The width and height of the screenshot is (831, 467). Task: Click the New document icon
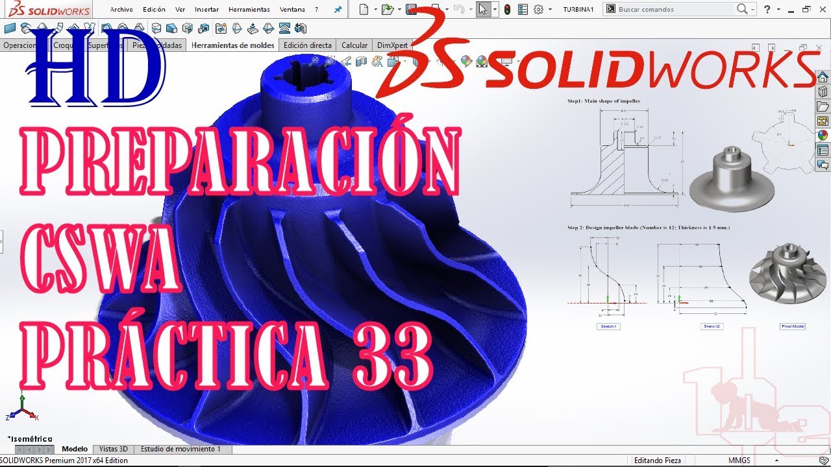364,9
